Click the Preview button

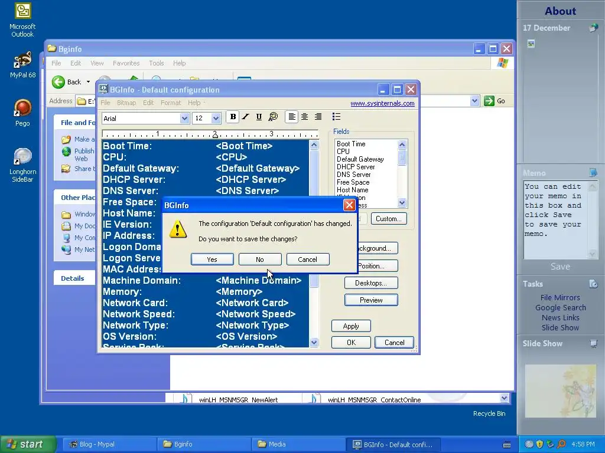tap(371, 300)
